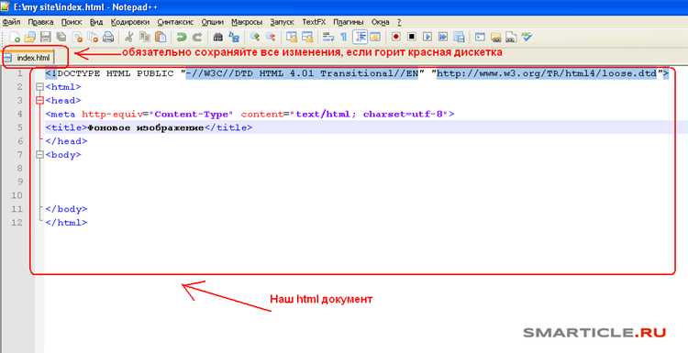Screen dimensions: 688x353
Task: Click the New file toolbar icon
Action: 15,38
